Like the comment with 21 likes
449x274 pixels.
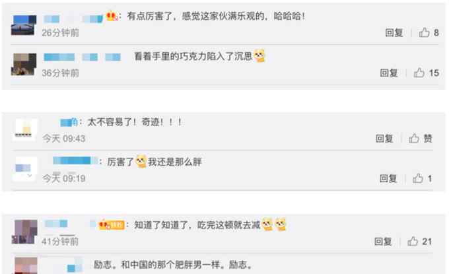[413, 242]
